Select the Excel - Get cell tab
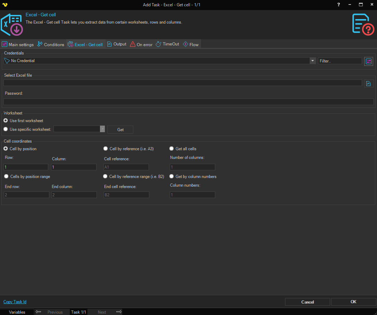This screenshot has width=377, height=315. (85, 44)
